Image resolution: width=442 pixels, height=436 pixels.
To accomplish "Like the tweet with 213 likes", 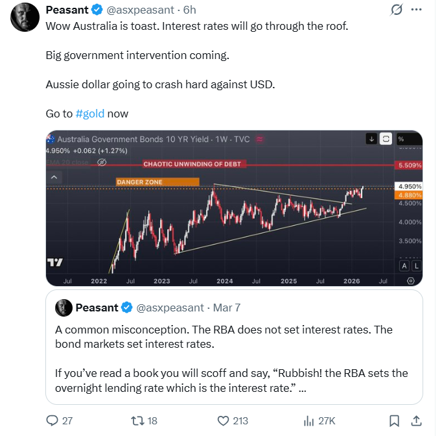I will pyautogui.click(x=224, y=420).
